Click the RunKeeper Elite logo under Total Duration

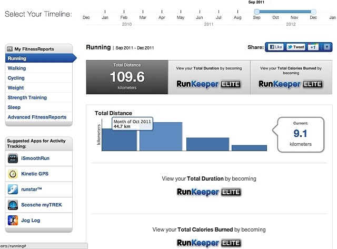coord(209,192)
